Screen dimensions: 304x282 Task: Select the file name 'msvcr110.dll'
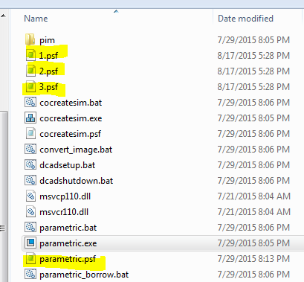64,212
